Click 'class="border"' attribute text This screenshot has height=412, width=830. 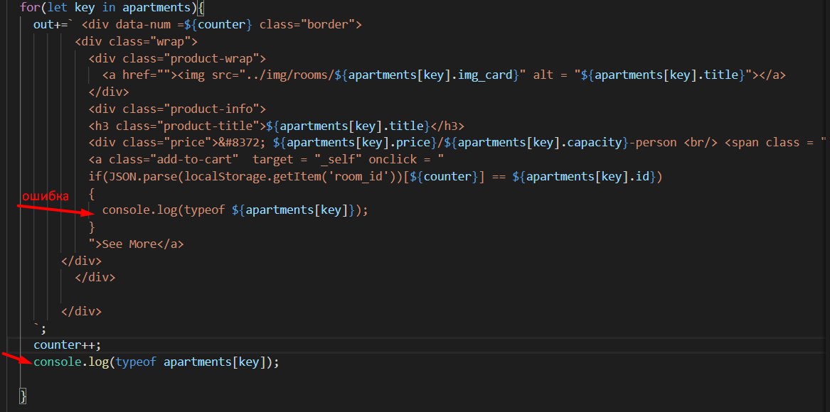307,24
